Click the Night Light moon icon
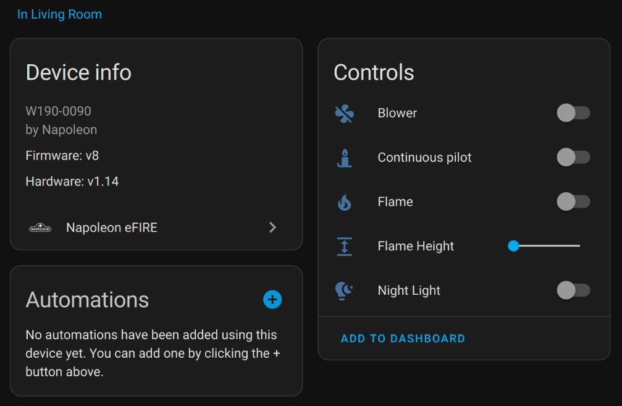 [x=345, y=290]
